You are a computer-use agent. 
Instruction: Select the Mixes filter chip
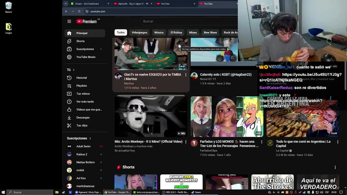point(193,32)
